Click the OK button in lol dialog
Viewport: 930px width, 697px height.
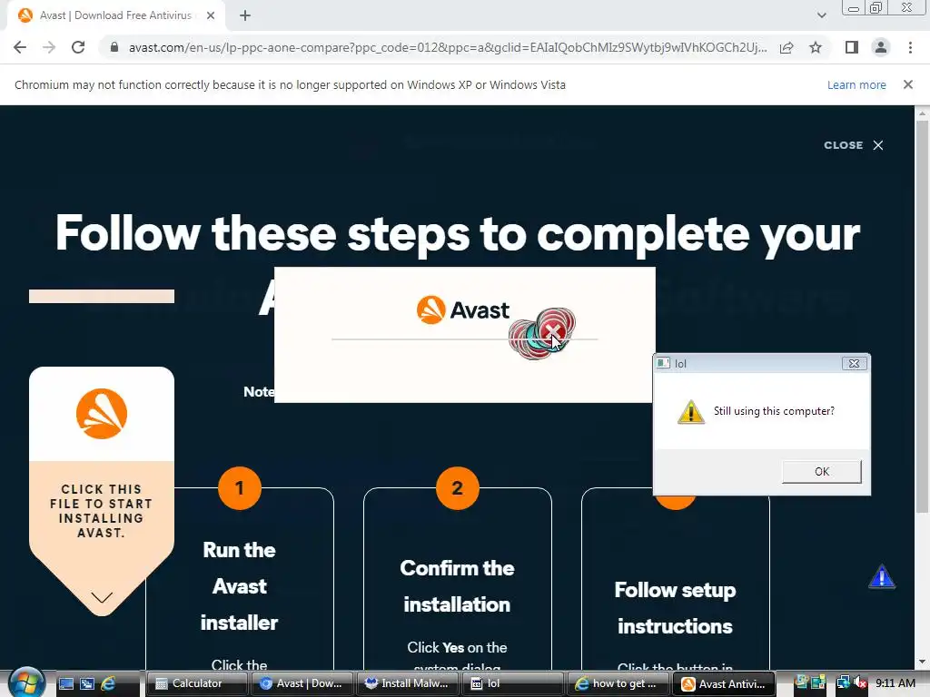point(821,472)
